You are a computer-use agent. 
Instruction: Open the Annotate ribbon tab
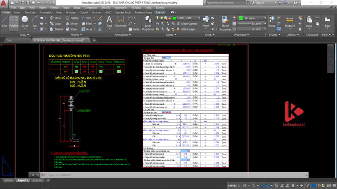tap(29, 13)
